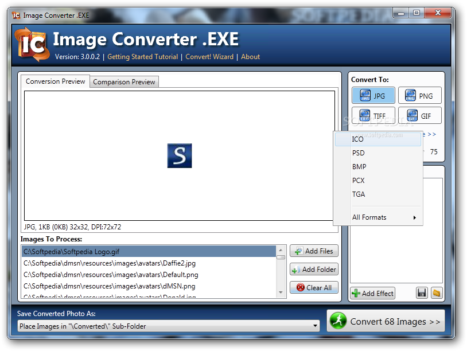Viewport: 467px width, 351px height.
Task: Maximize the Image Converter window
Action: click(417, 13)
